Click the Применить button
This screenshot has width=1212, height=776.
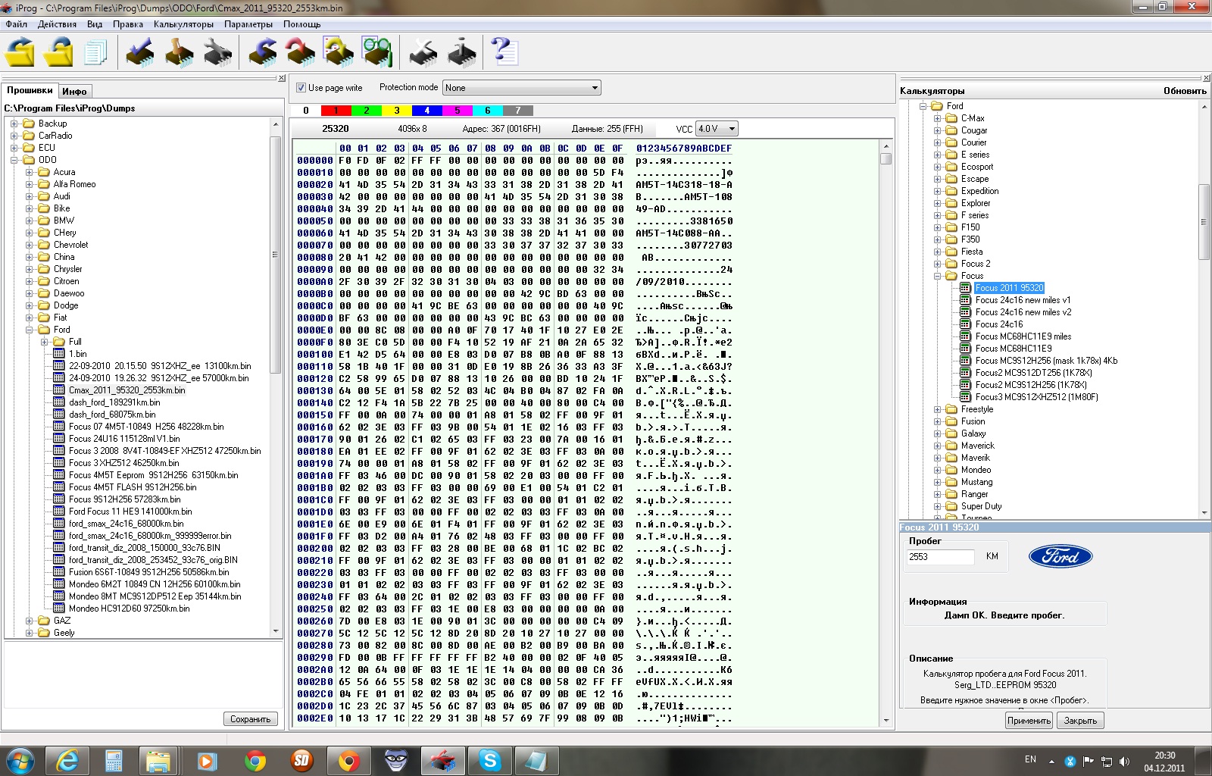pyautogui.click(x=1029, y=721)
